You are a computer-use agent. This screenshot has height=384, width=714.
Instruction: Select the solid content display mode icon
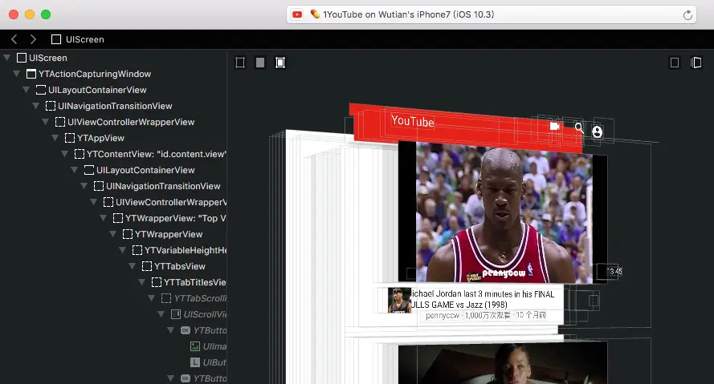click(260, 63)
